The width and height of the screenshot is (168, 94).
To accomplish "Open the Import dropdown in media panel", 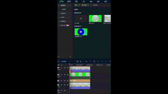I will [77, 5].
